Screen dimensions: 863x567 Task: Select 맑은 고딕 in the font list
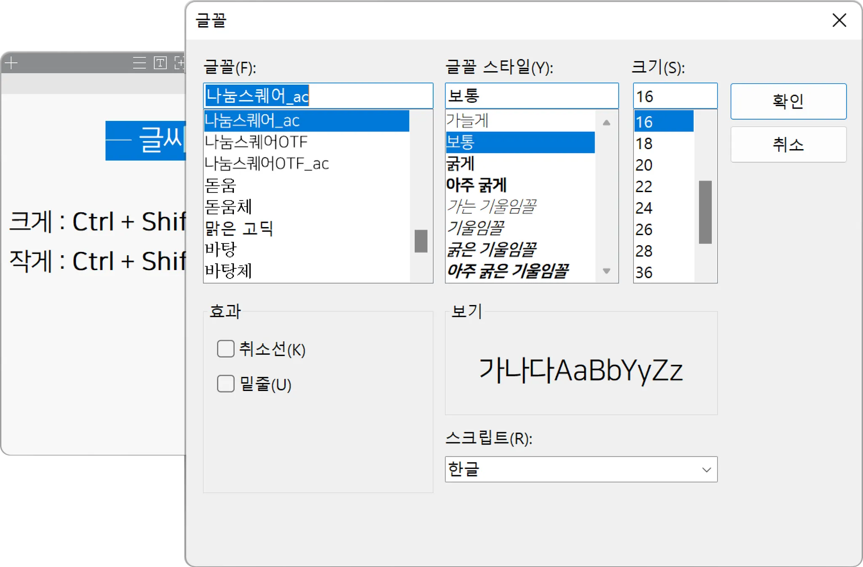[239, 228]
